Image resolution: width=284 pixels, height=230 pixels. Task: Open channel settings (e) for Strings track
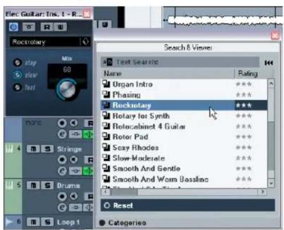[62, 171]
